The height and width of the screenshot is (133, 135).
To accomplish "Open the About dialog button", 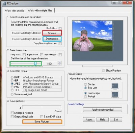I will tap(89, 119).
